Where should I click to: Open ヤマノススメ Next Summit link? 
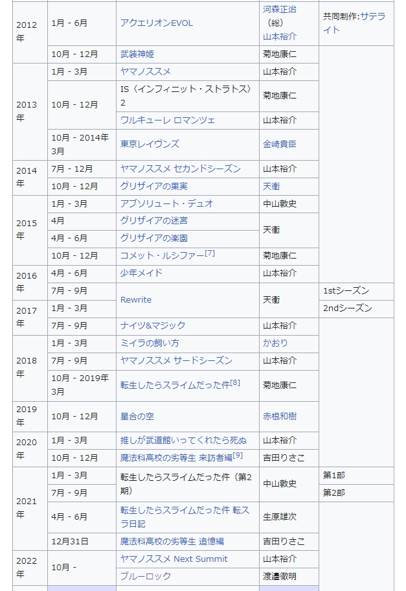[174, 559]
